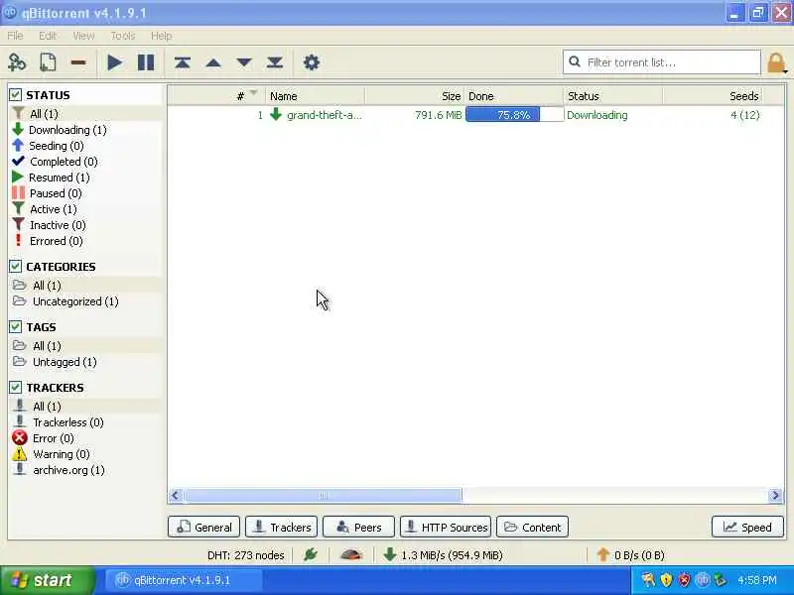The image size is (794, 595).
Task: Toggle the STATUS section checkbox
Action: [x=15, y=94]
